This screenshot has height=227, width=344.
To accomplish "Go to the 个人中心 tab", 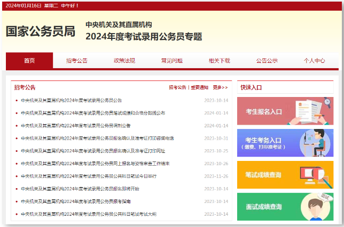I will click(315, 61).
